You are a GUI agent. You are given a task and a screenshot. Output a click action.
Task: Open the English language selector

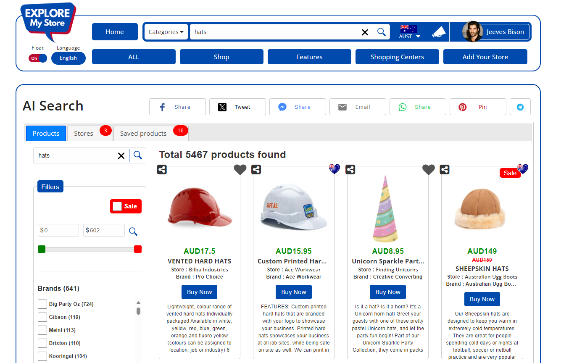(68, 58)
